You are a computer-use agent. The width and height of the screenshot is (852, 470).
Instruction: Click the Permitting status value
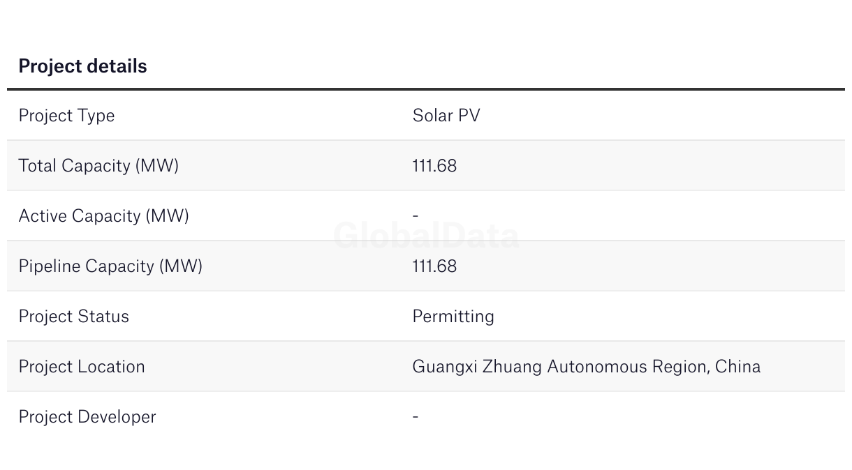click(453, 317)
